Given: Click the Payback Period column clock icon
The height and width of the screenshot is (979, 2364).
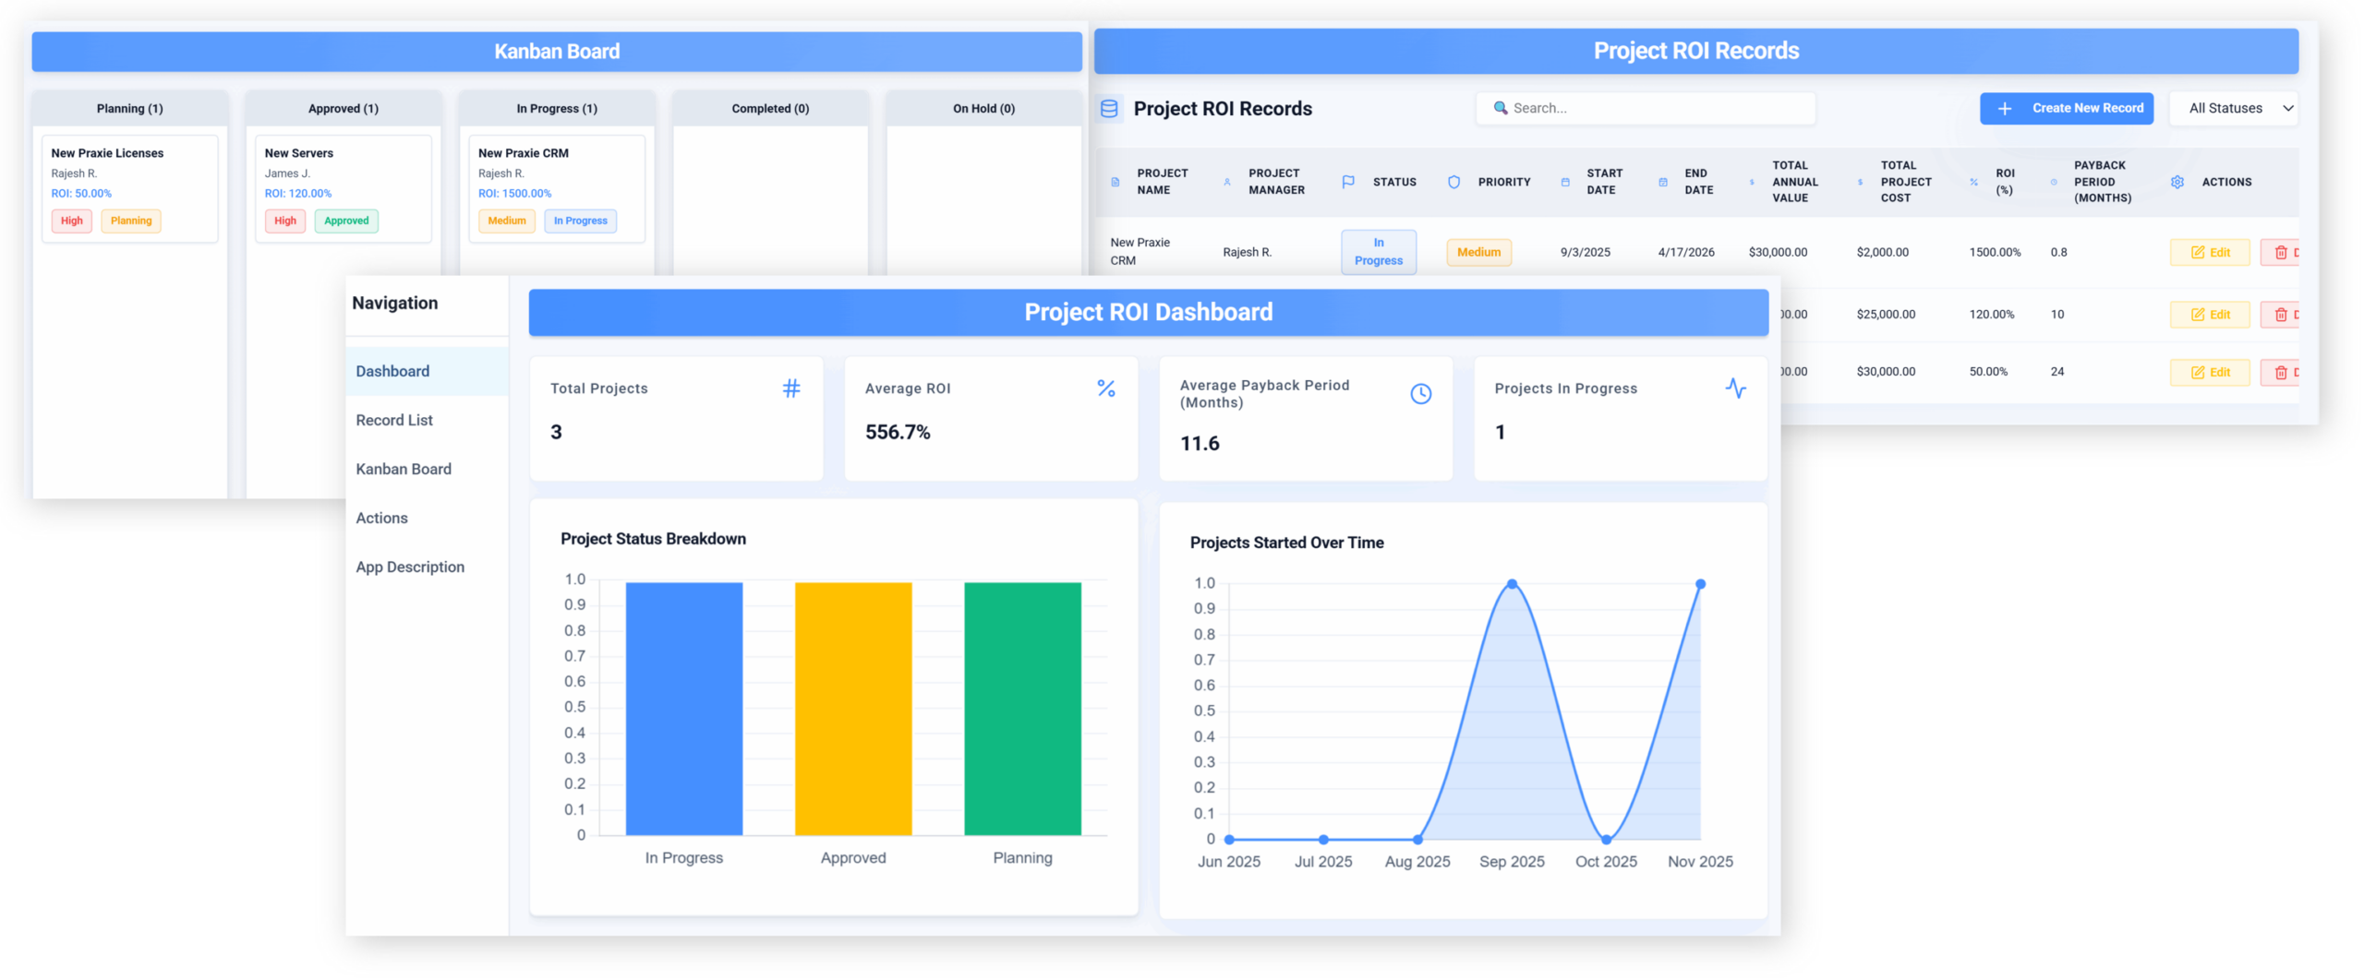Looking at the screenshot, I should 2054,183.
